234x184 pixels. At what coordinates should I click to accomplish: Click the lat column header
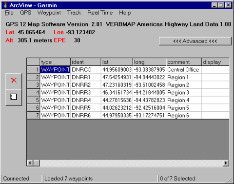117,62
